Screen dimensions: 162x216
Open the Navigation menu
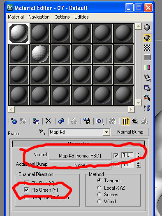click(39, 17)
